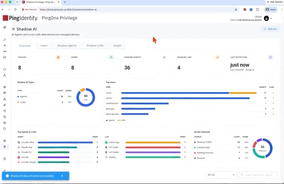This screenshot has height=184, width=284.
Task: Open the device icon in the sidebar
Action: 5,57
